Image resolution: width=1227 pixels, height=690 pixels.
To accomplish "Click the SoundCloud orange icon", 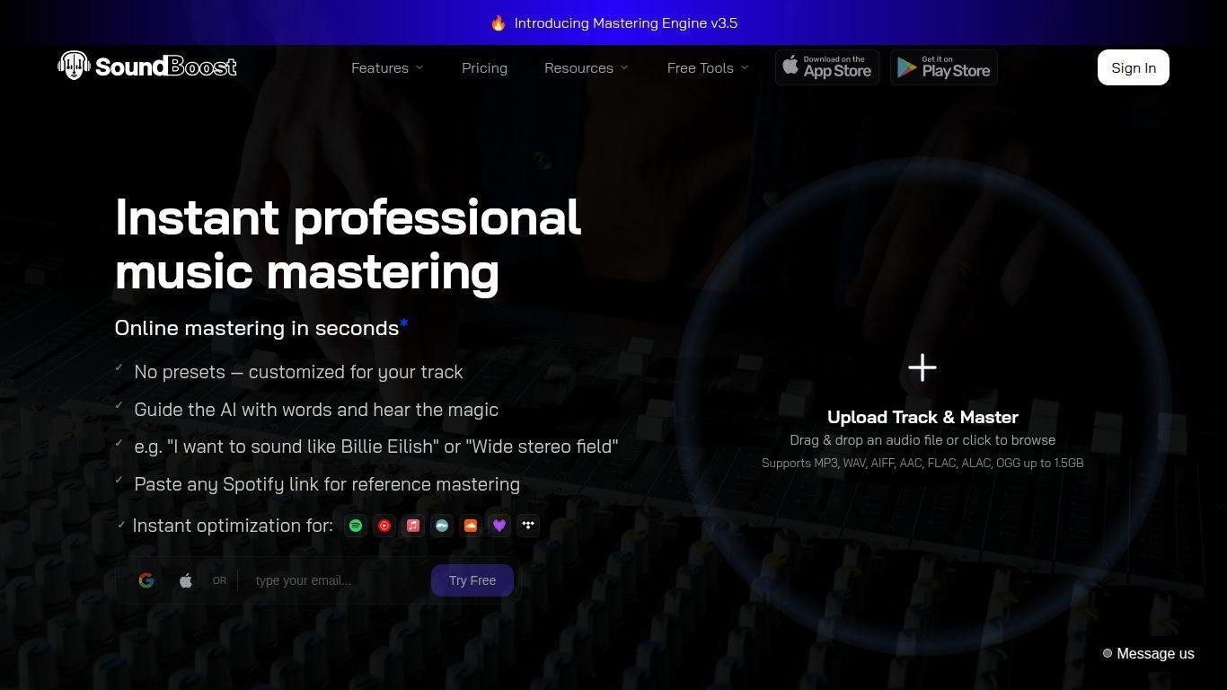I will pos(471,526).
